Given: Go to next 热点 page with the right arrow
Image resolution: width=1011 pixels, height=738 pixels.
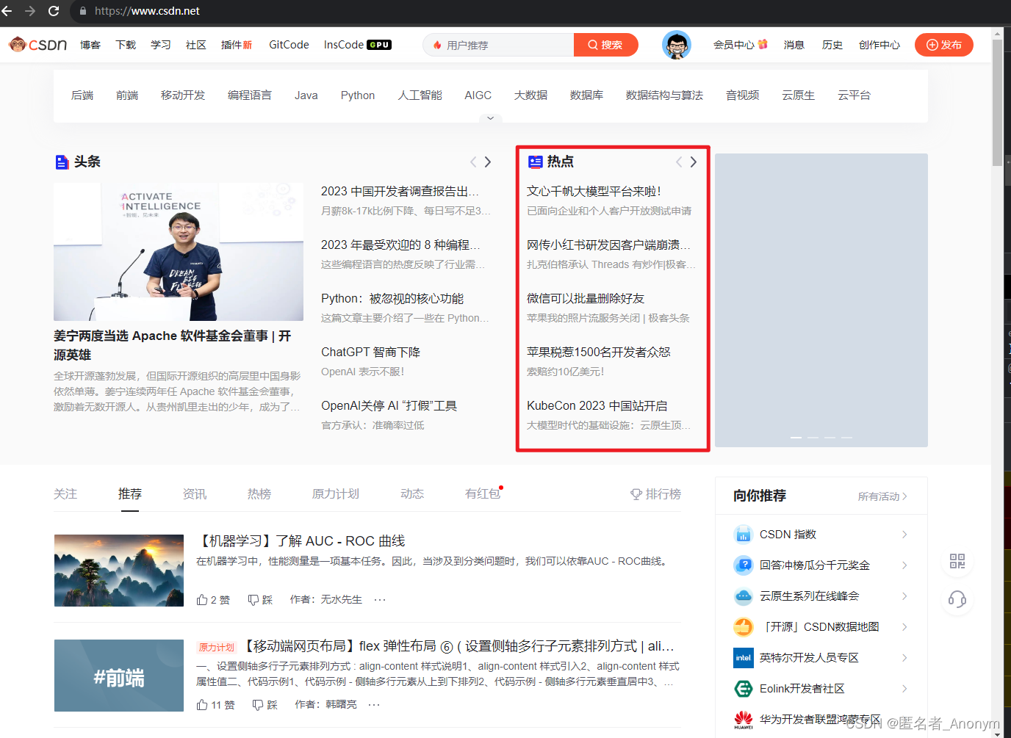Looking at the screenshot, I should (693, 162).
